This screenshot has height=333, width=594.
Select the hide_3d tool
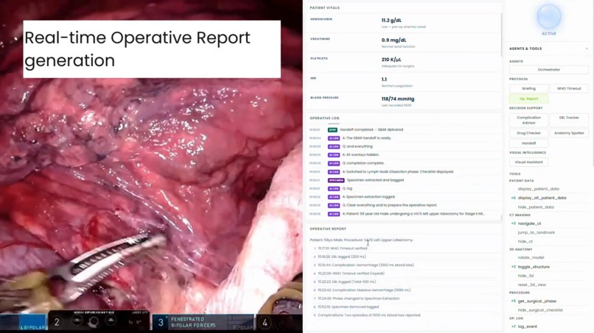coord(525,276)
